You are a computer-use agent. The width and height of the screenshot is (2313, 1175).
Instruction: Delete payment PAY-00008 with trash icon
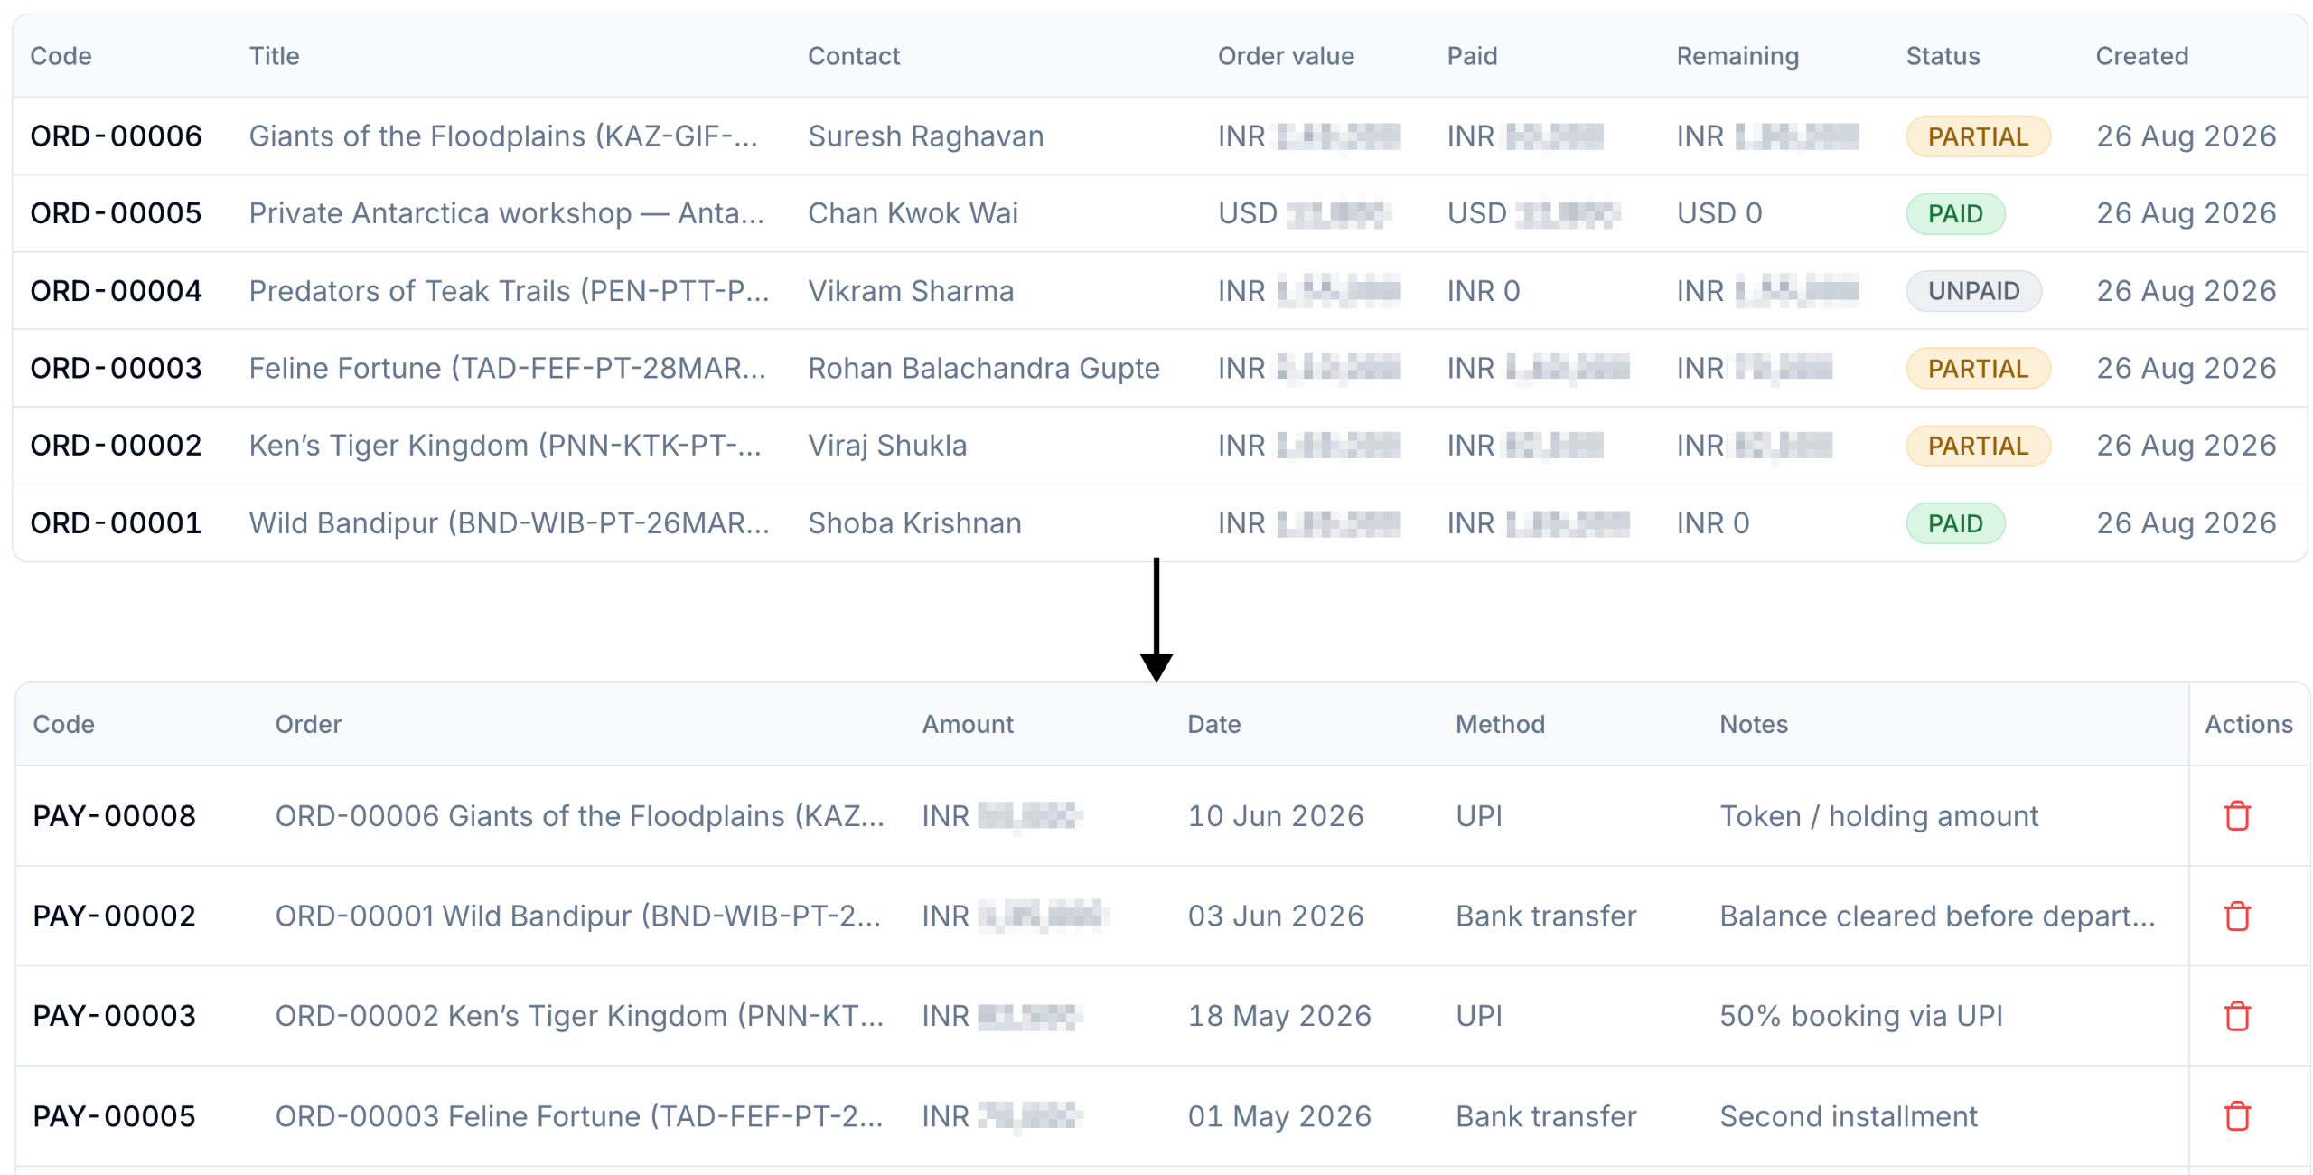[x=2236, y=815]
